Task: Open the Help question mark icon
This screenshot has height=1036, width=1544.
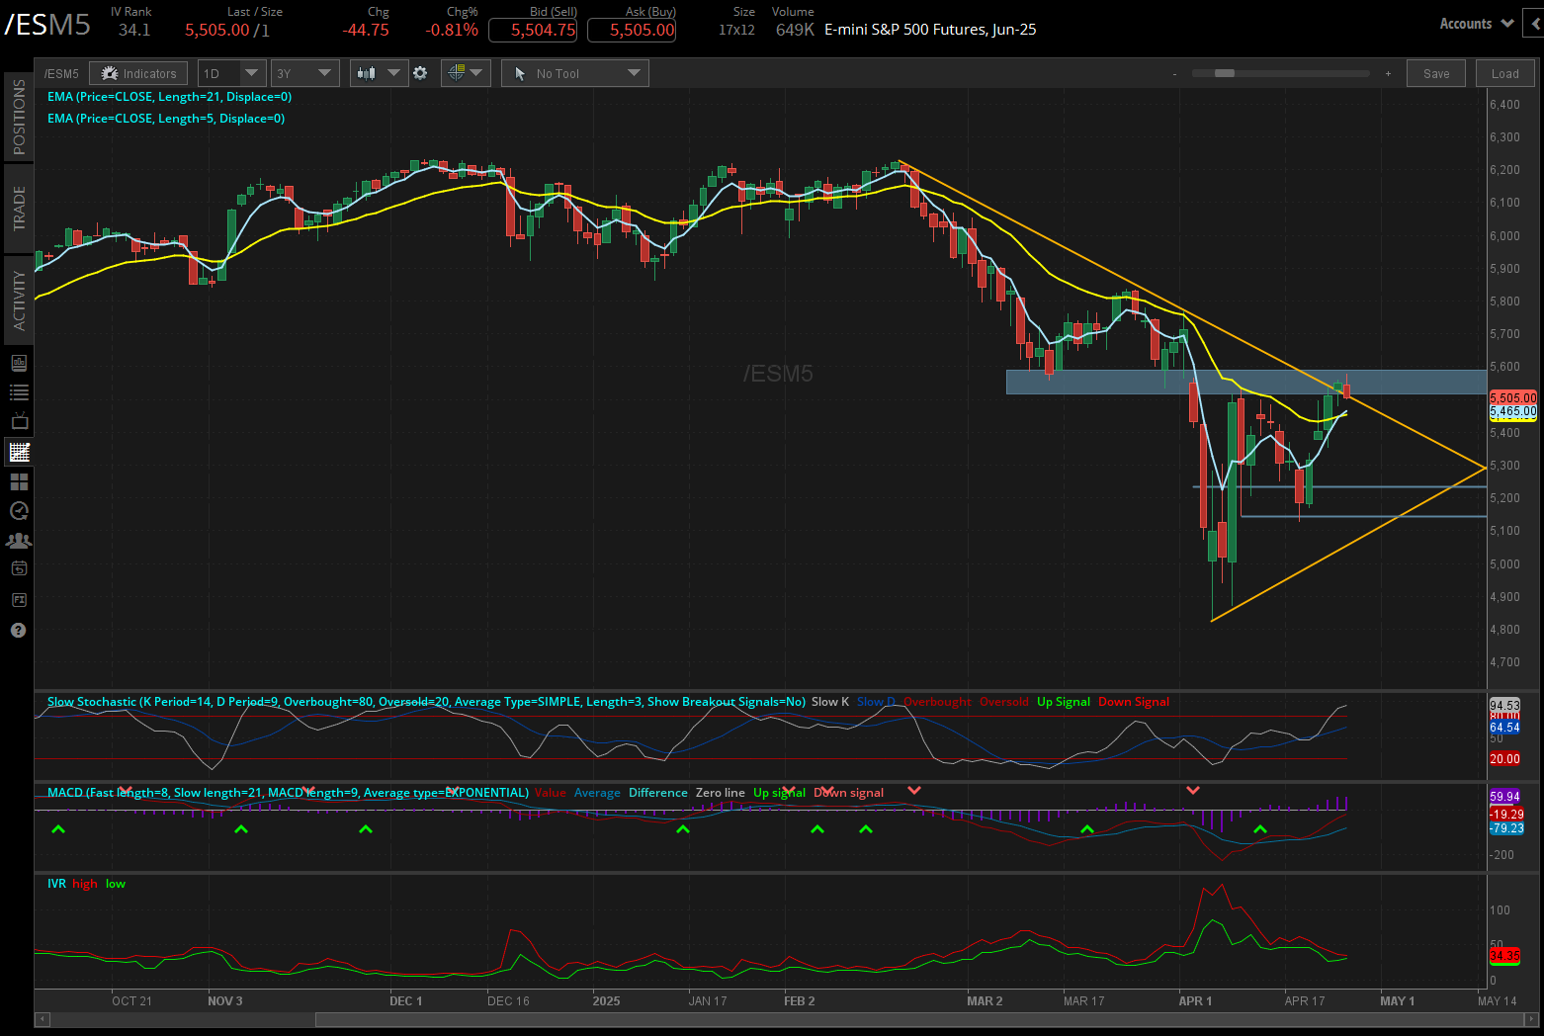Action: 18,631
